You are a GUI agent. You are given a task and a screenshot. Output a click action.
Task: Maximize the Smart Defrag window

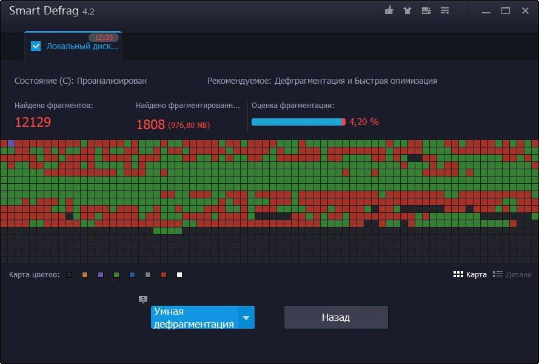click(x=505, y=11)
